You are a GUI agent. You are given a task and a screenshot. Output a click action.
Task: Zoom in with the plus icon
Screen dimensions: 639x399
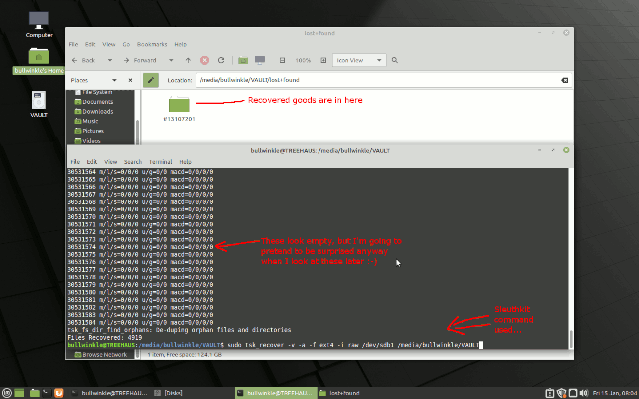point(323,60)
